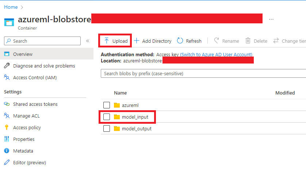Click the blob container icon beside the title

[x=9, y=22]
